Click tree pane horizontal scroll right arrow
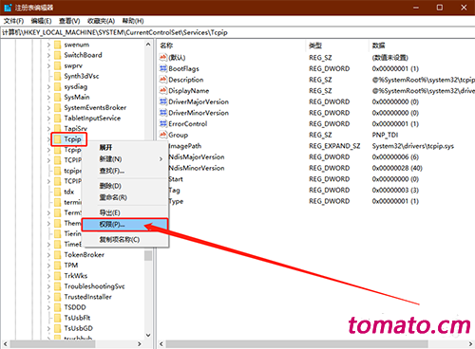 (x=140, y=343)
